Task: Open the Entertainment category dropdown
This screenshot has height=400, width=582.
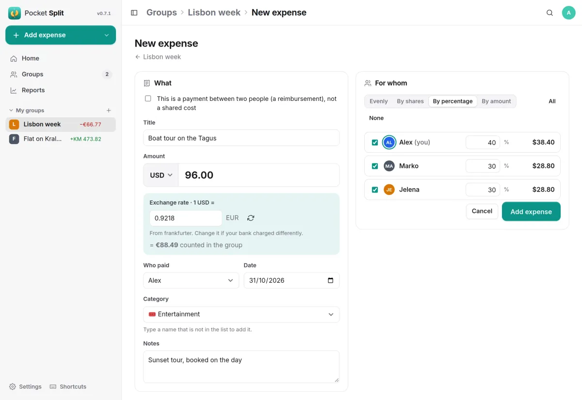Action: tap(241, 314)
